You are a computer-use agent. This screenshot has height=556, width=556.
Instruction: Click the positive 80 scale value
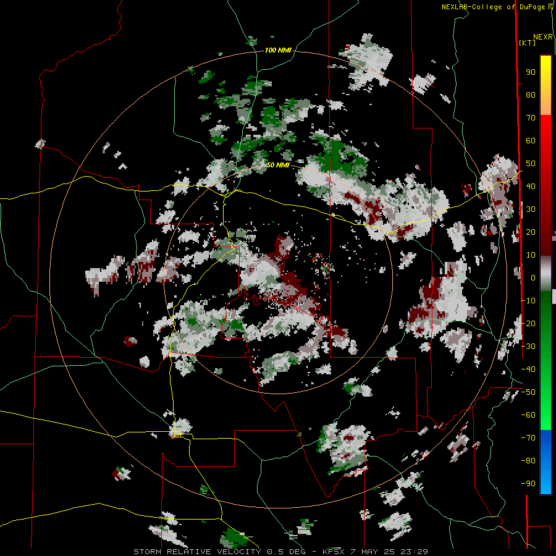(x=531, y=95)
